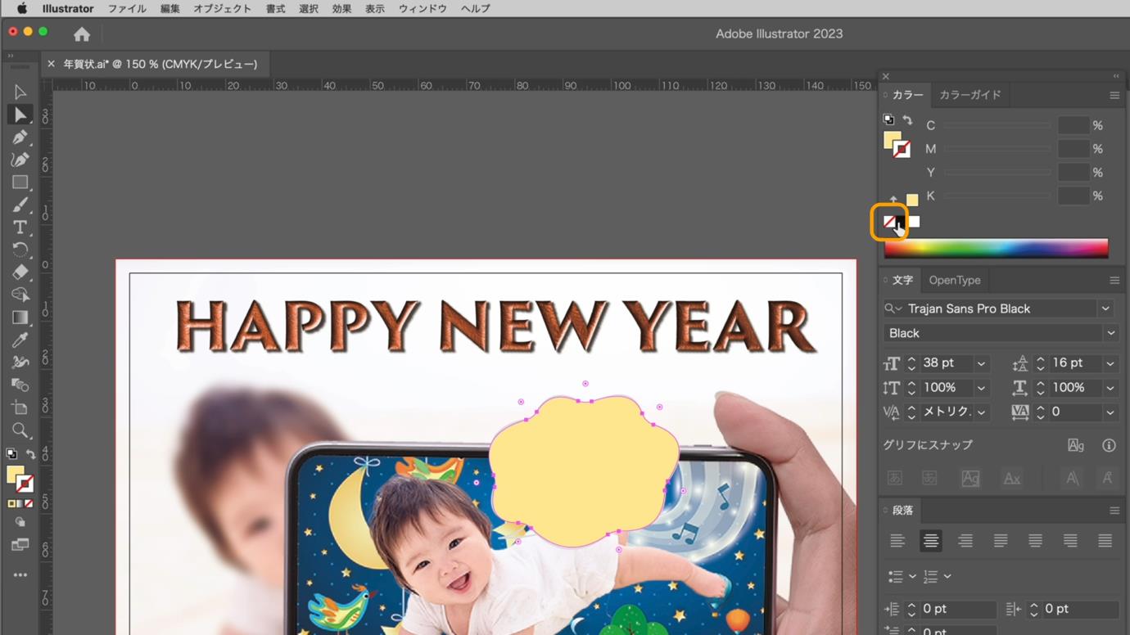
Task: Select the Direct Selection tool
Action: (x=20, y=115)
